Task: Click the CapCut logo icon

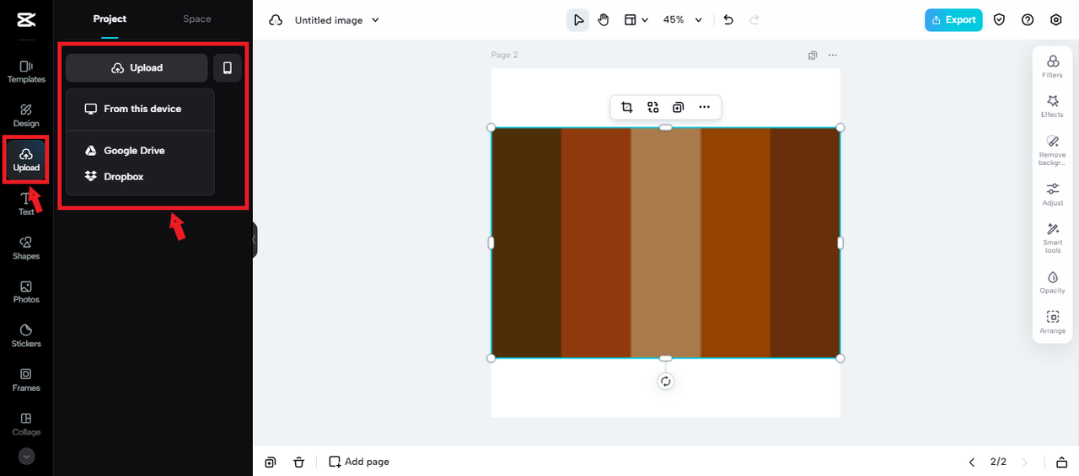Action: pos(26,19)
